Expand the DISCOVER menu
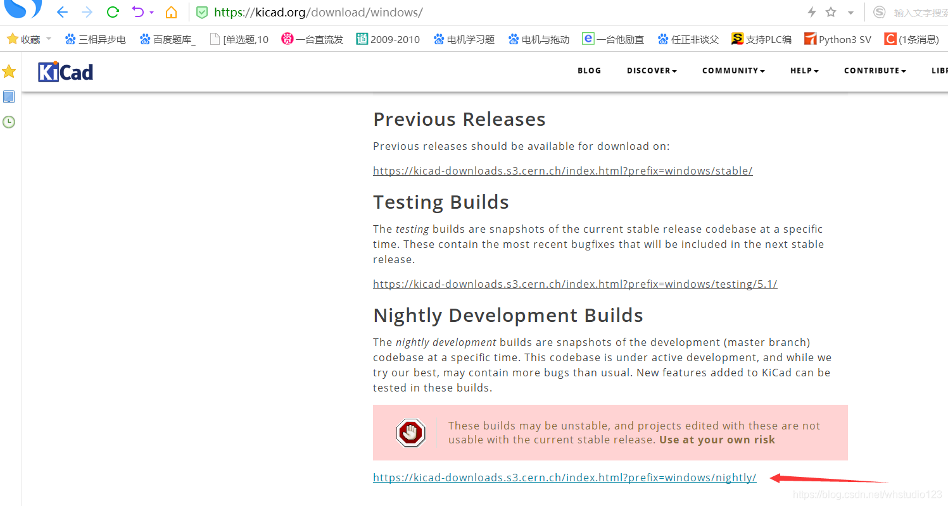948x506 pixels. click(652, 71)
